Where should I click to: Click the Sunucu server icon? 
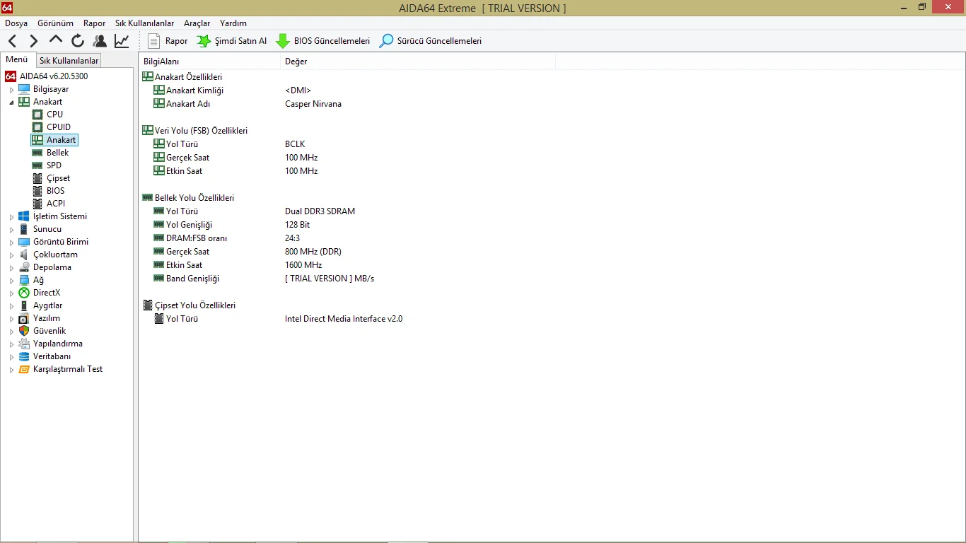click(24, 229)
